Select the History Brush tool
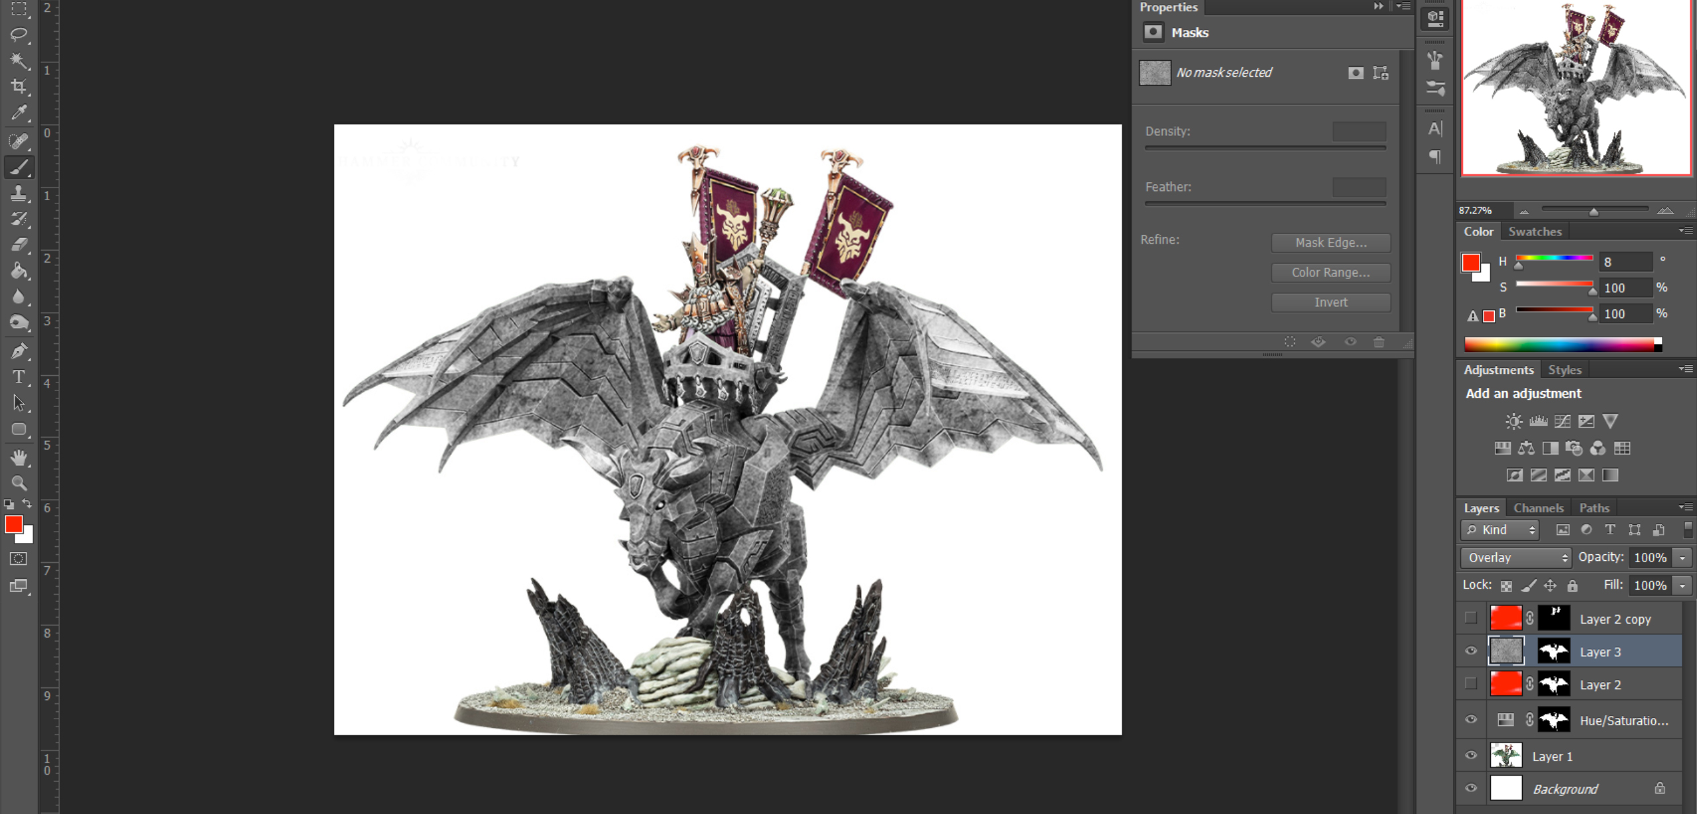Viewport: 1697px width, 814px height. click(x=19, y=219)
